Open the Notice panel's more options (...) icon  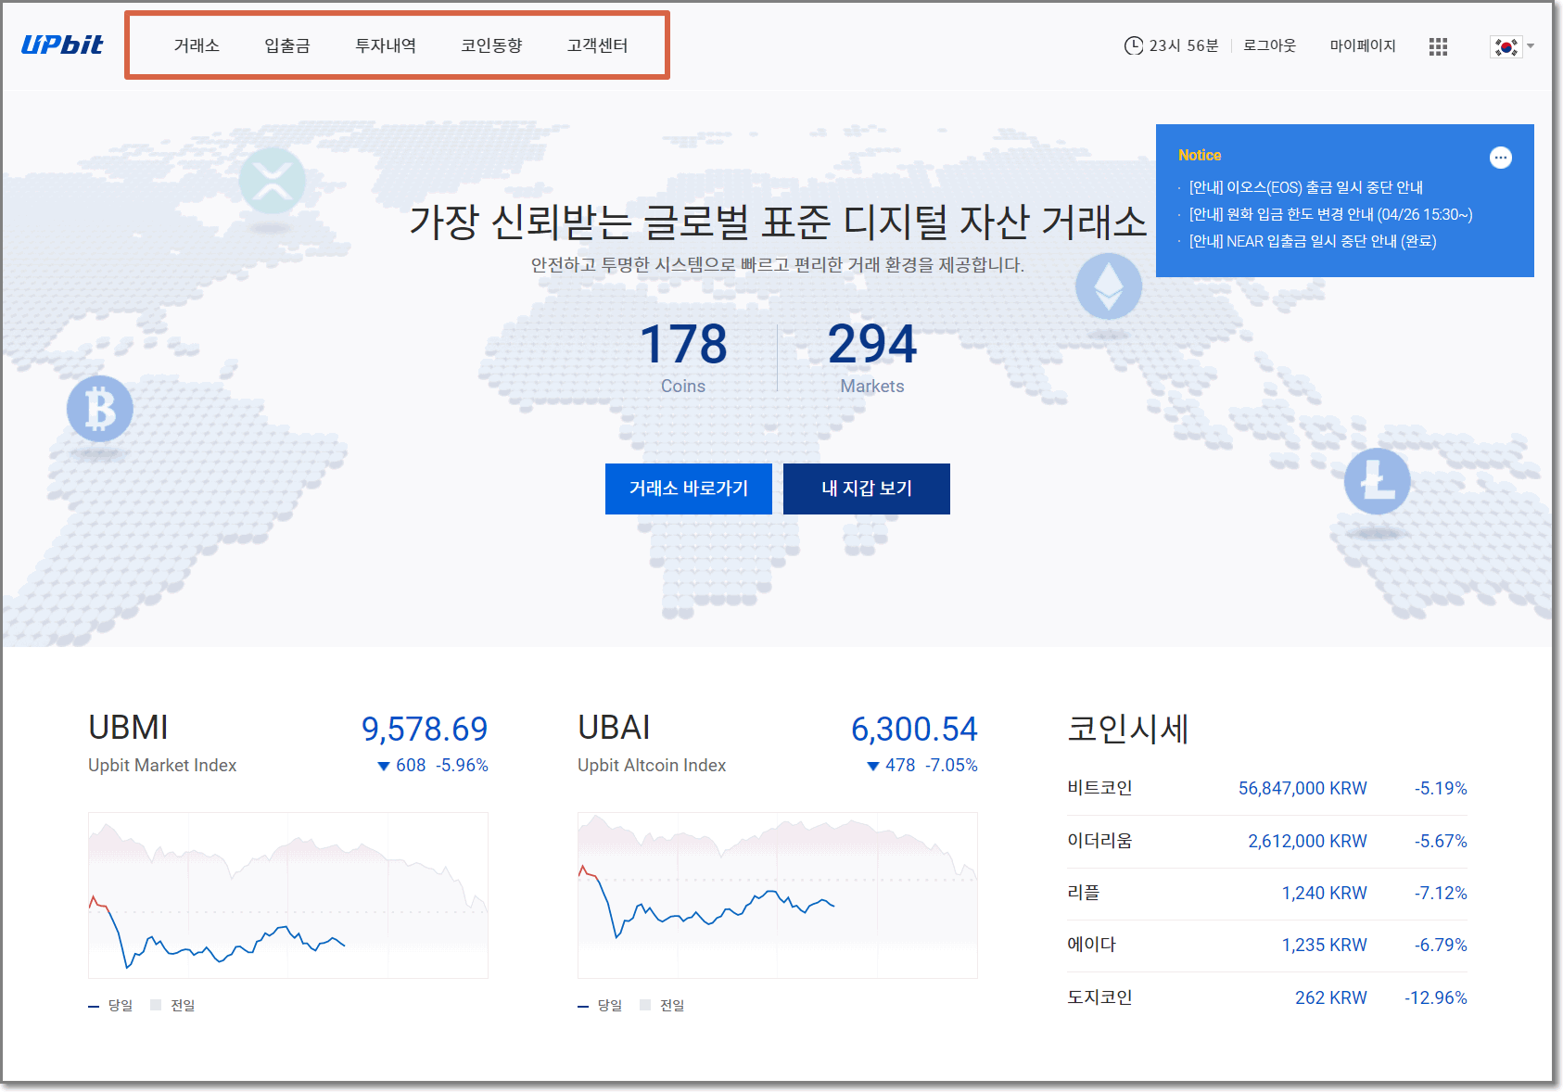click(1500, 158)
